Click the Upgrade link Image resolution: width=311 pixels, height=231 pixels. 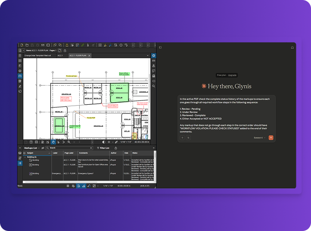coord(232,75)
